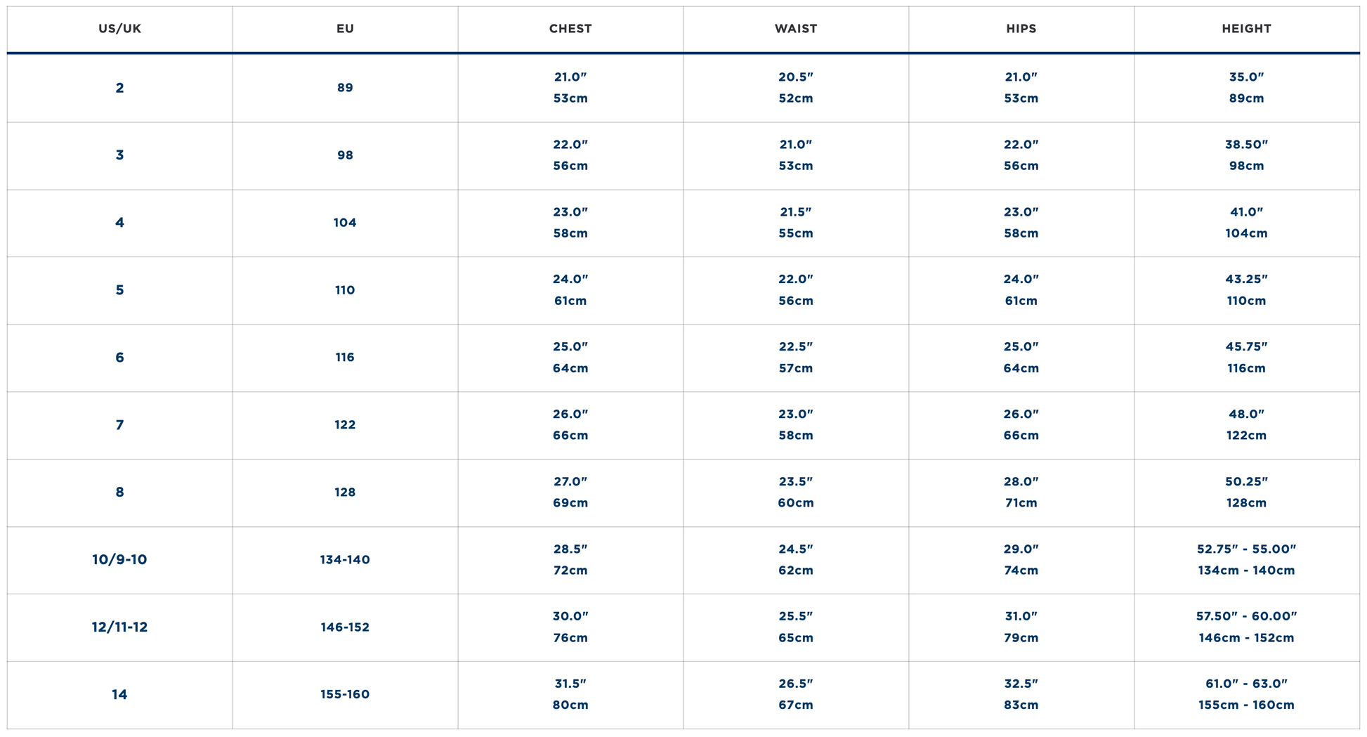
Task: Select the 12/11-12 size cell
Action: point(119,627)
